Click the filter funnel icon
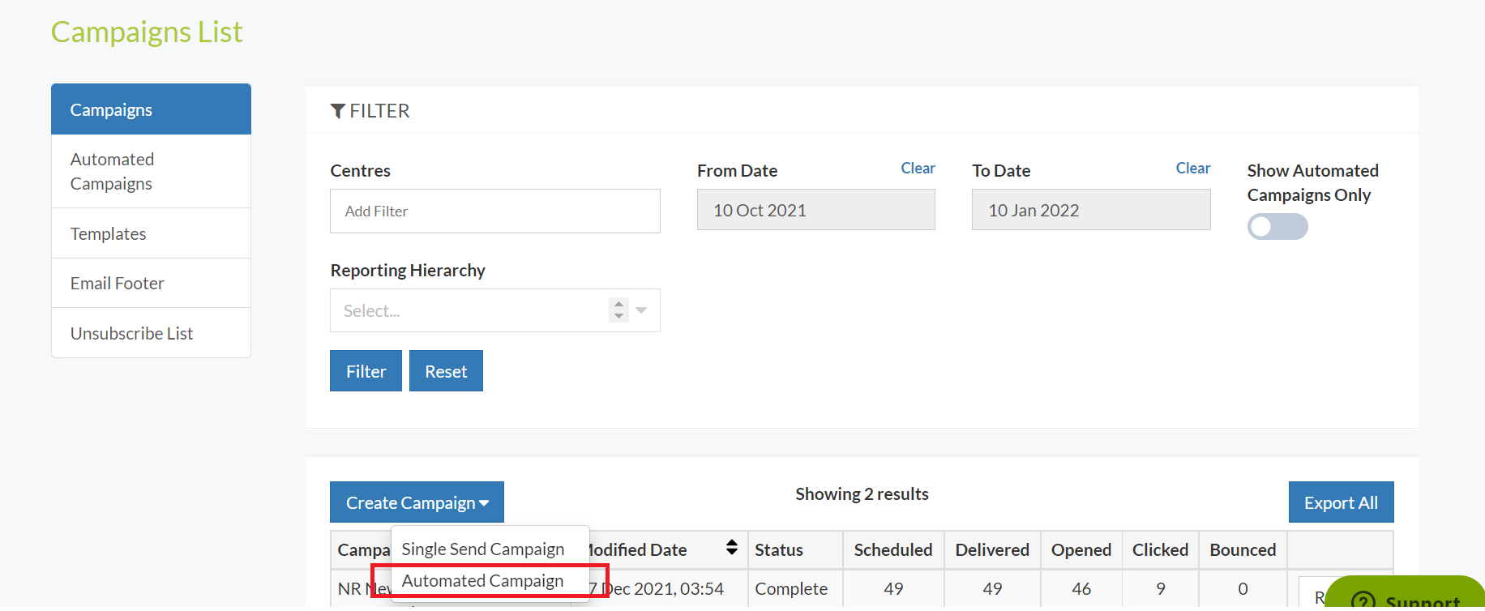The width and height of the screenshot is (1485, 611). pos(338,111)
